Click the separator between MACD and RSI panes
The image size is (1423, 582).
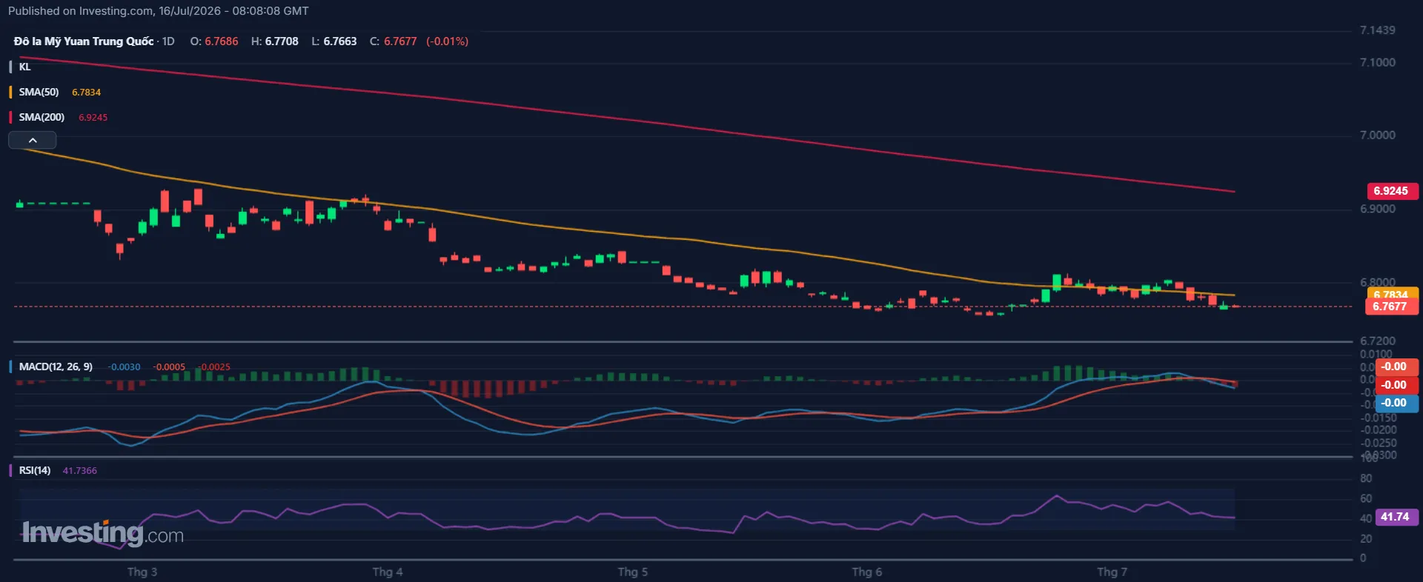pos(683,457)
